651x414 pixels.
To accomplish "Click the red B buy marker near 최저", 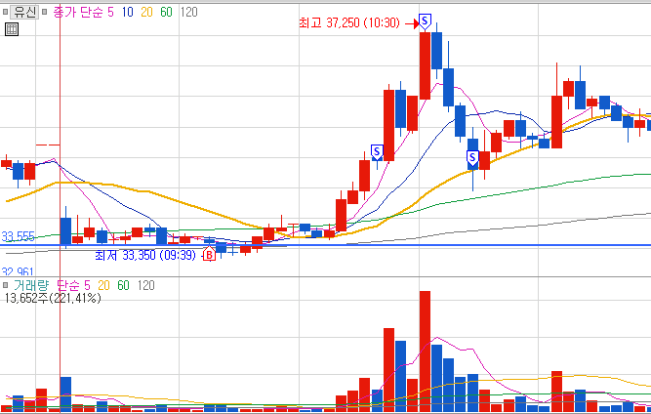I will [209, 254].
